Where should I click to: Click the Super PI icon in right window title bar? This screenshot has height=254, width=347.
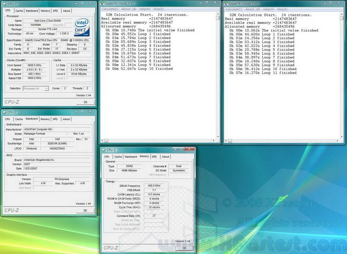pyautogui.click(x=226, y=4)
